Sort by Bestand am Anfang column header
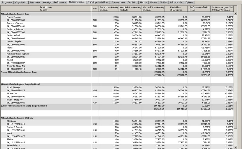Viewport: 242px width, 149px height. click(109, 9)
